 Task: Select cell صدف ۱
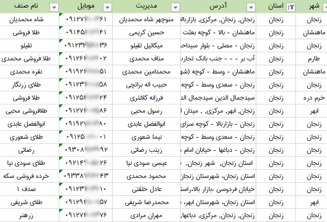coord(29,189)
